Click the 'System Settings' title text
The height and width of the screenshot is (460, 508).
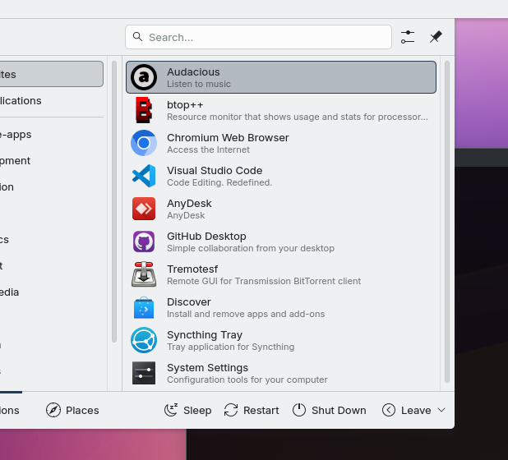(x=207, y=368)
